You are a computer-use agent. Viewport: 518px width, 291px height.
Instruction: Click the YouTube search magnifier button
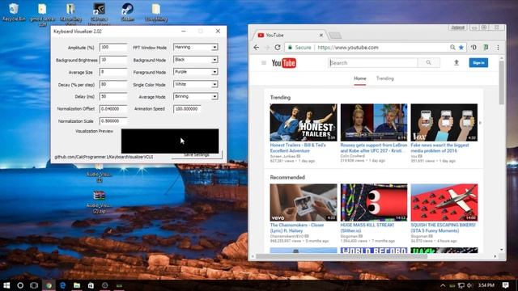(428, 63)
